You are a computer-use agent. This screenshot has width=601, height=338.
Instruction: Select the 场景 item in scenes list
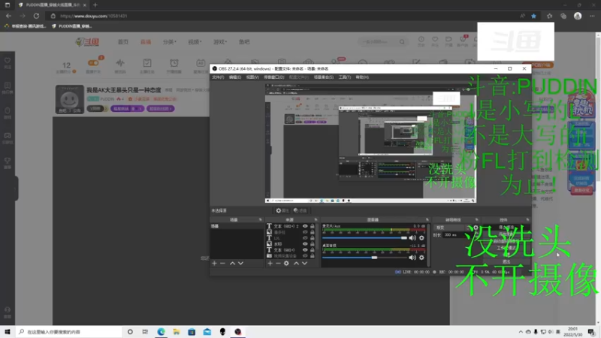(237, 226)
